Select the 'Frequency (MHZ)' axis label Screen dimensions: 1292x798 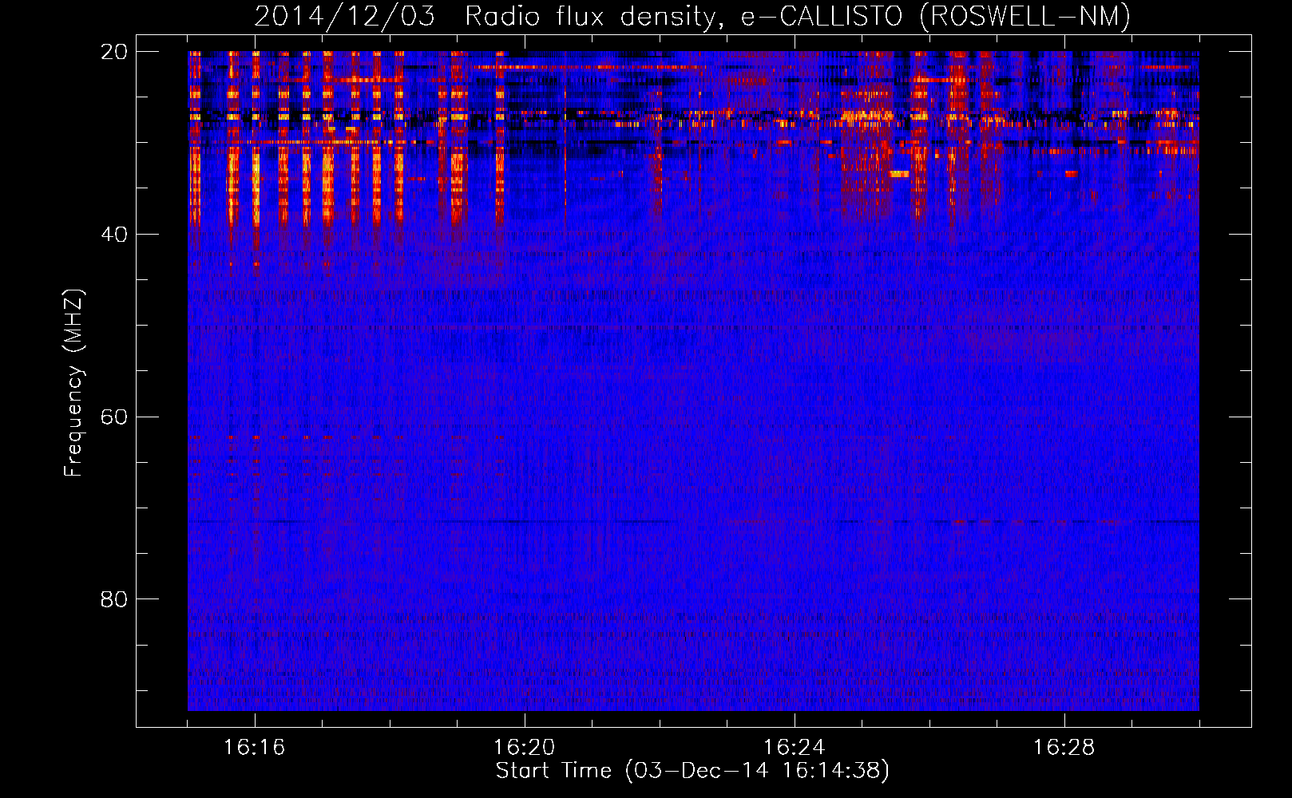(73, 383)
